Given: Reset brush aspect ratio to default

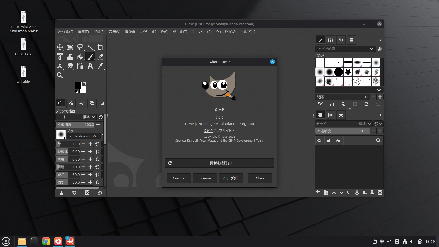Looking at the screenshot, I should pyautogui.click(x=97, y=151).
